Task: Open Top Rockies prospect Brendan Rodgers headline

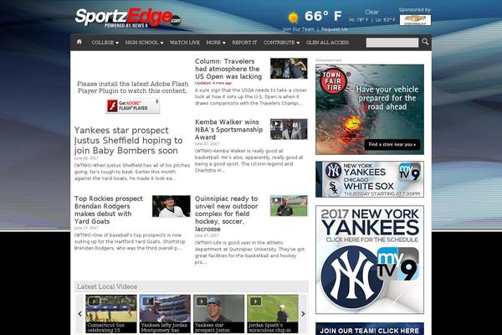Action: [x=109, y=210]
